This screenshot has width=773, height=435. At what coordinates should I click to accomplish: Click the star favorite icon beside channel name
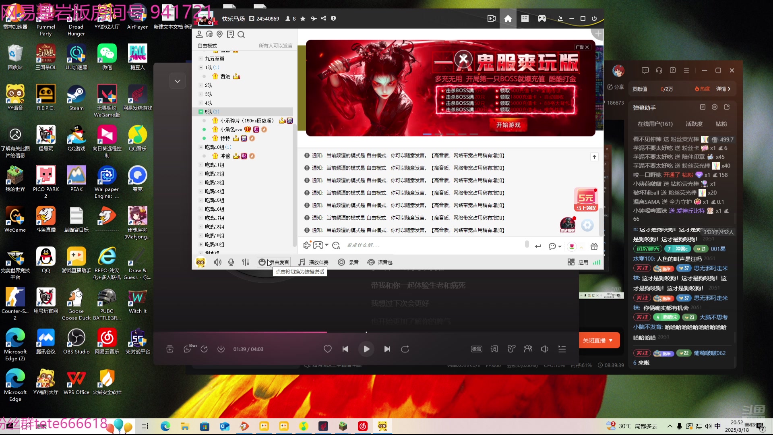coord(303,19)
